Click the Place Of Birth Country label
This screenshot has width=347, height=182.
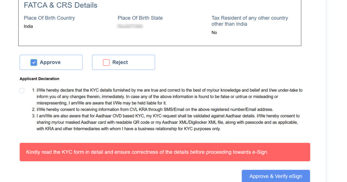(49, 18)
